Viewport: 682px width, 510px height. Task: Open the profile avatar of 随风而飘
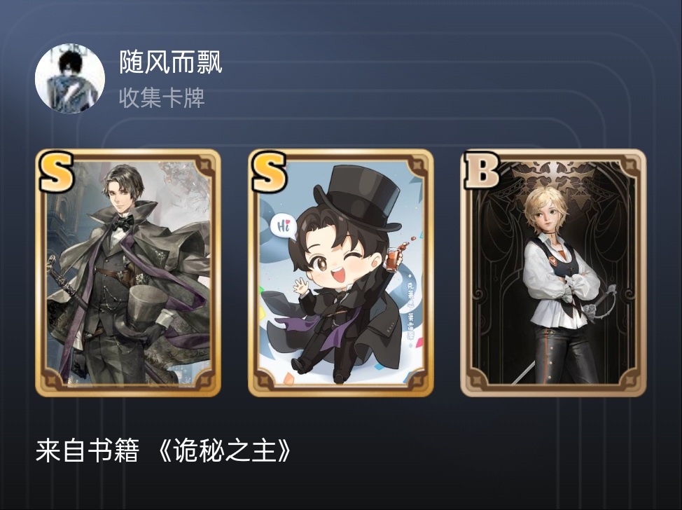pyautogui.click(x=69, y=78)
